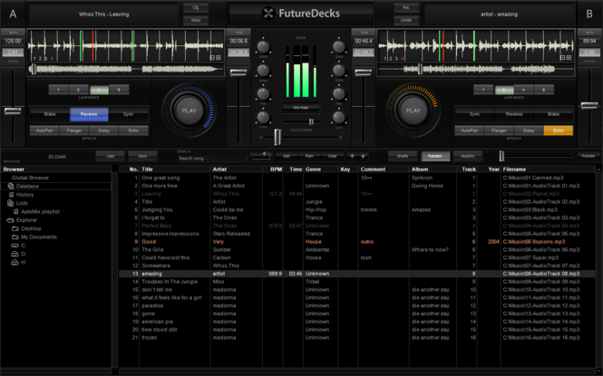This screenshot has height=376, width=603.
Task: Enable Flanger effect on deck A
Action: tap(74, 130)
